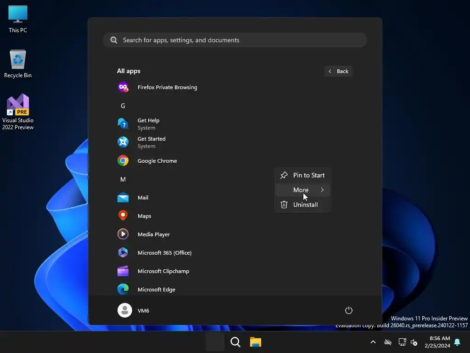Expand the More submenu

click(x=302, y=190)
